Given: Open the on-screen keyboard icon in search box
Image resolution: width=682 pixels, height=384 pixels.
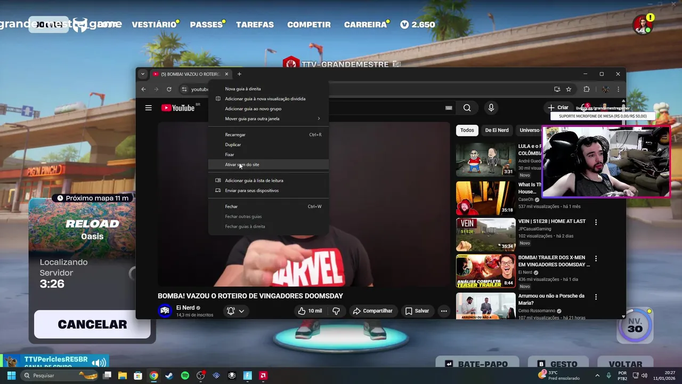Looking at the screenshot, I should (449, 108).
